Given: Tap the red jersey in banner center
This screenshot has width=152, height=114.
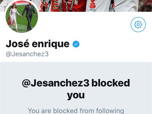Looking at the screenshot, I should click(75, 5).
